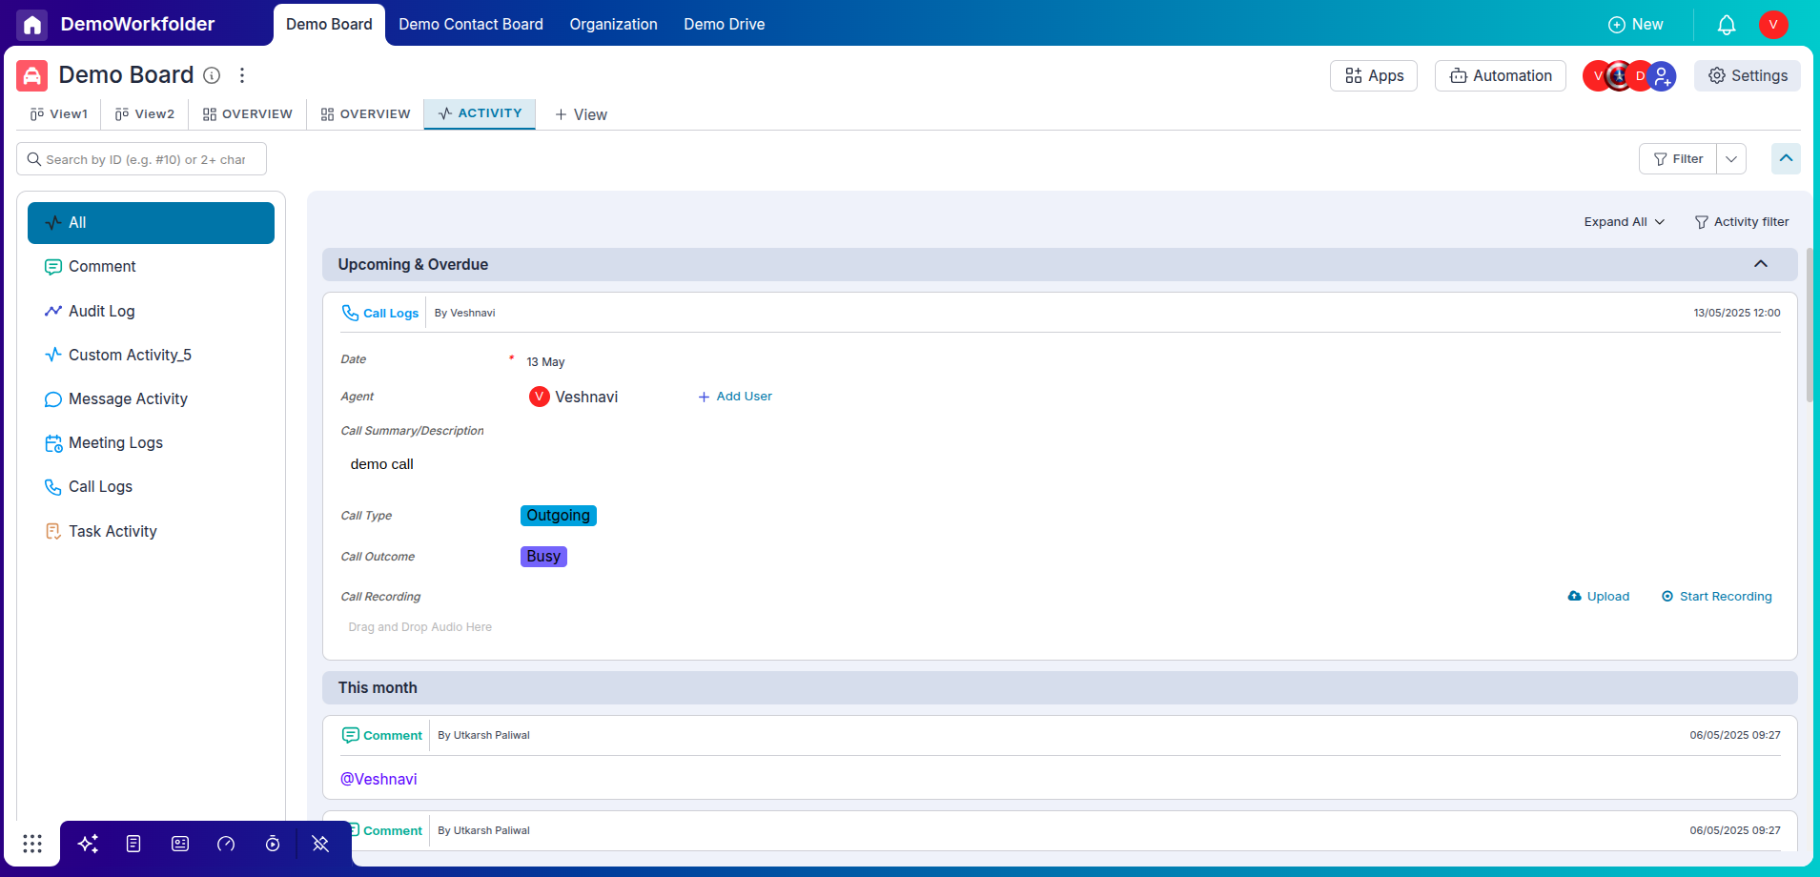Select the ACTIVITY view tab
This screenshot has width=1820, height=877.
tap(480, 113)
